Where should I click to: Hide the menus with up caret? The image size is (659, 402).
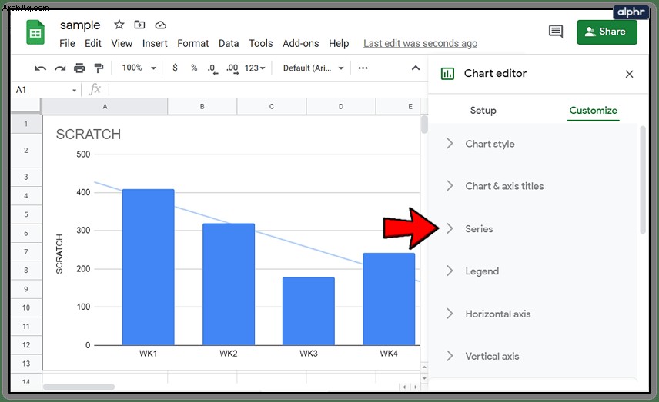click(x=415, y=68)
